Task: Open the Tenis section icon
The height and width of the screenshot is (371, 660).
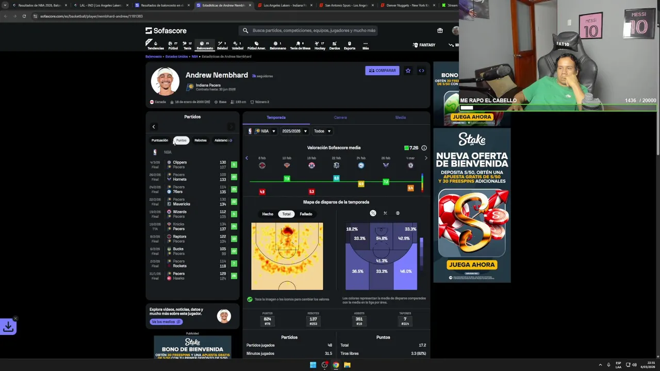Action: pos(187,45)
